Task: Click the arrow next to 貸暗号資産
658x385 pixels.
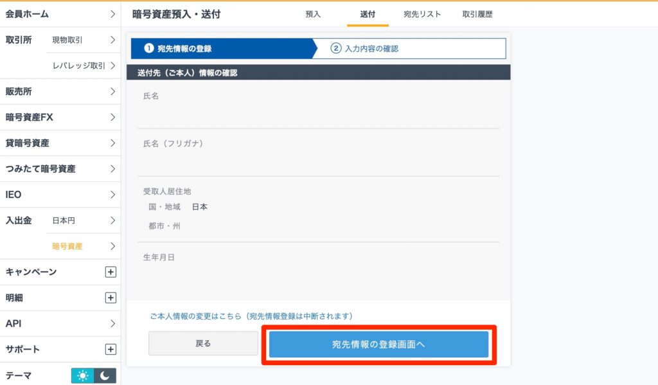Action: [111, 143]
